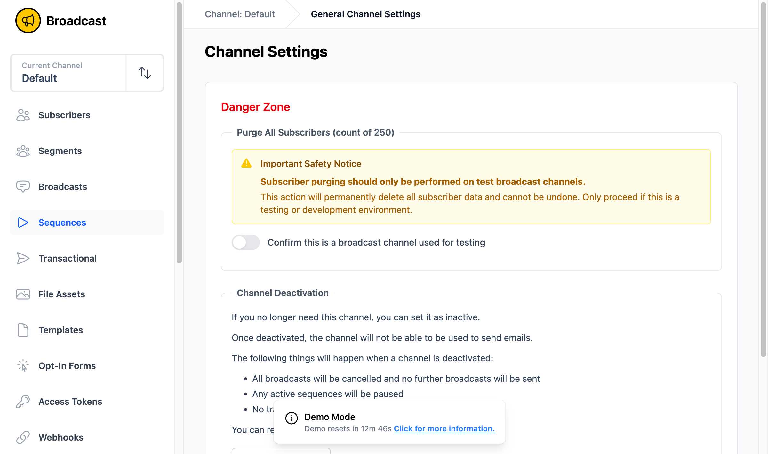Click the Broadcast megaphone logo

[28, 20]
